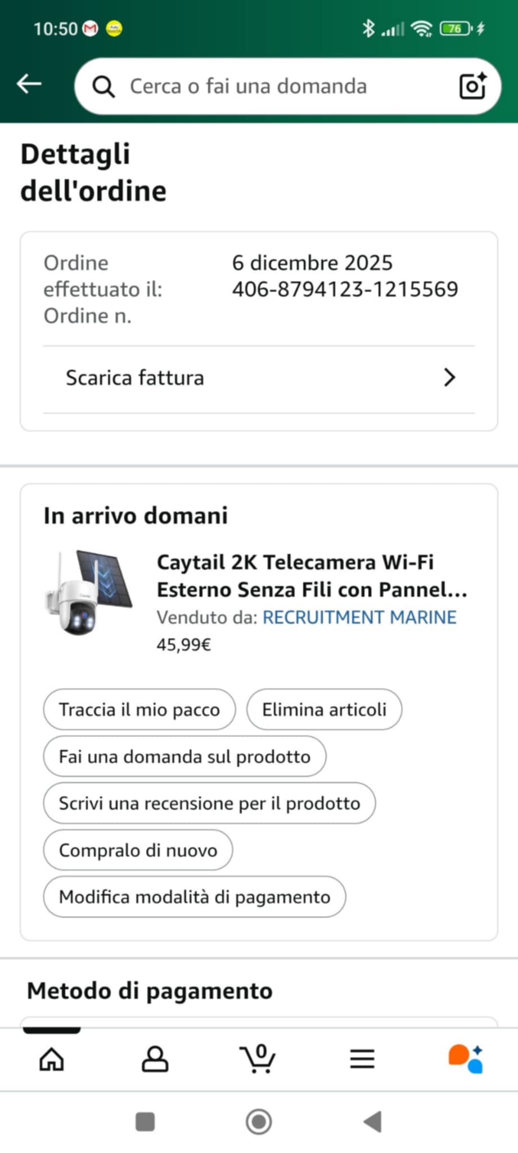Tap the Android recent apps square button
Image resolution: width=518 pixels, height=1153 pixels.
tap(145, 1121)
